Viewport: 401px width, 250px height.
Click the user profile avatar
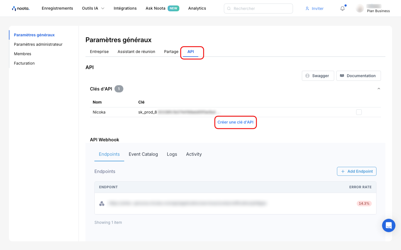pyautogui.click(x=360, y=9)
